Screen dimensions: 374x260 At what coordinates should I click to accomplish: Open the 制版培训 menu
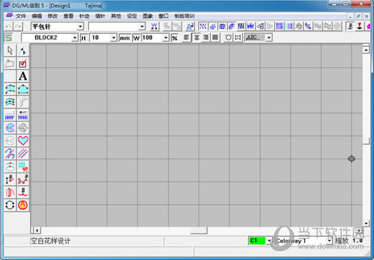click(x=184, y=16)
